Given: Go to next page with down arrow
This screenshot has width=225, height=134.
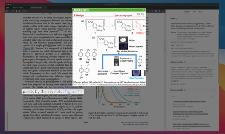Looking at the screenshot, I should coord(19,11).
